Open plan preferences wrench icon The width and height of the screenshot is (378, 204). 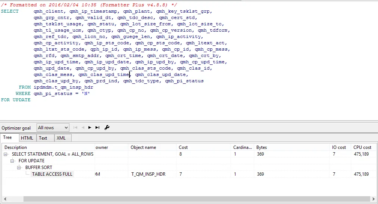(x=107, y=127)
